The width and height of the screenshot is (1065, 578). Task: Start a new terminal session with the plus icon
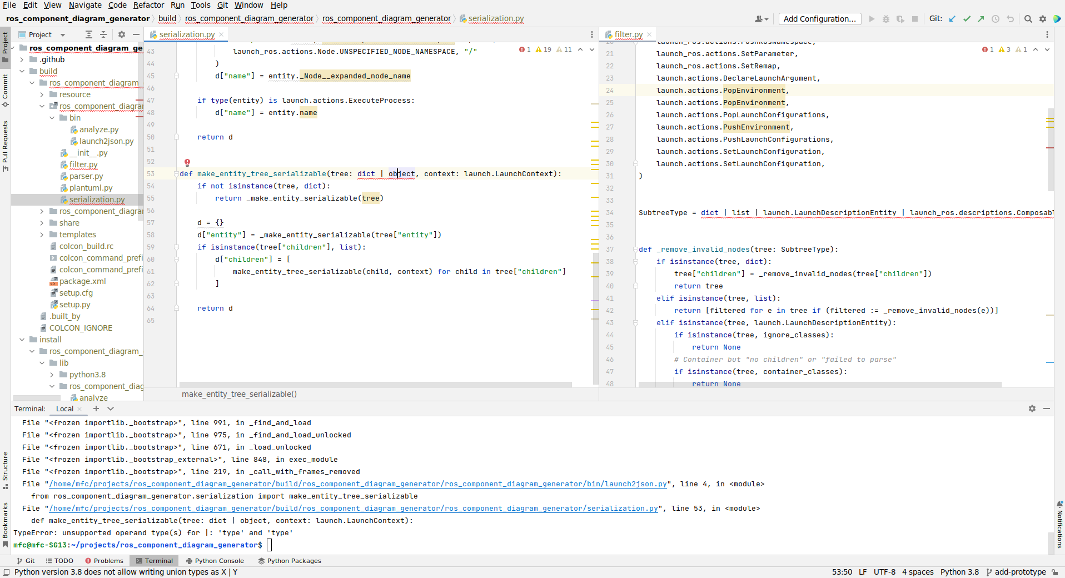point(96,408)
